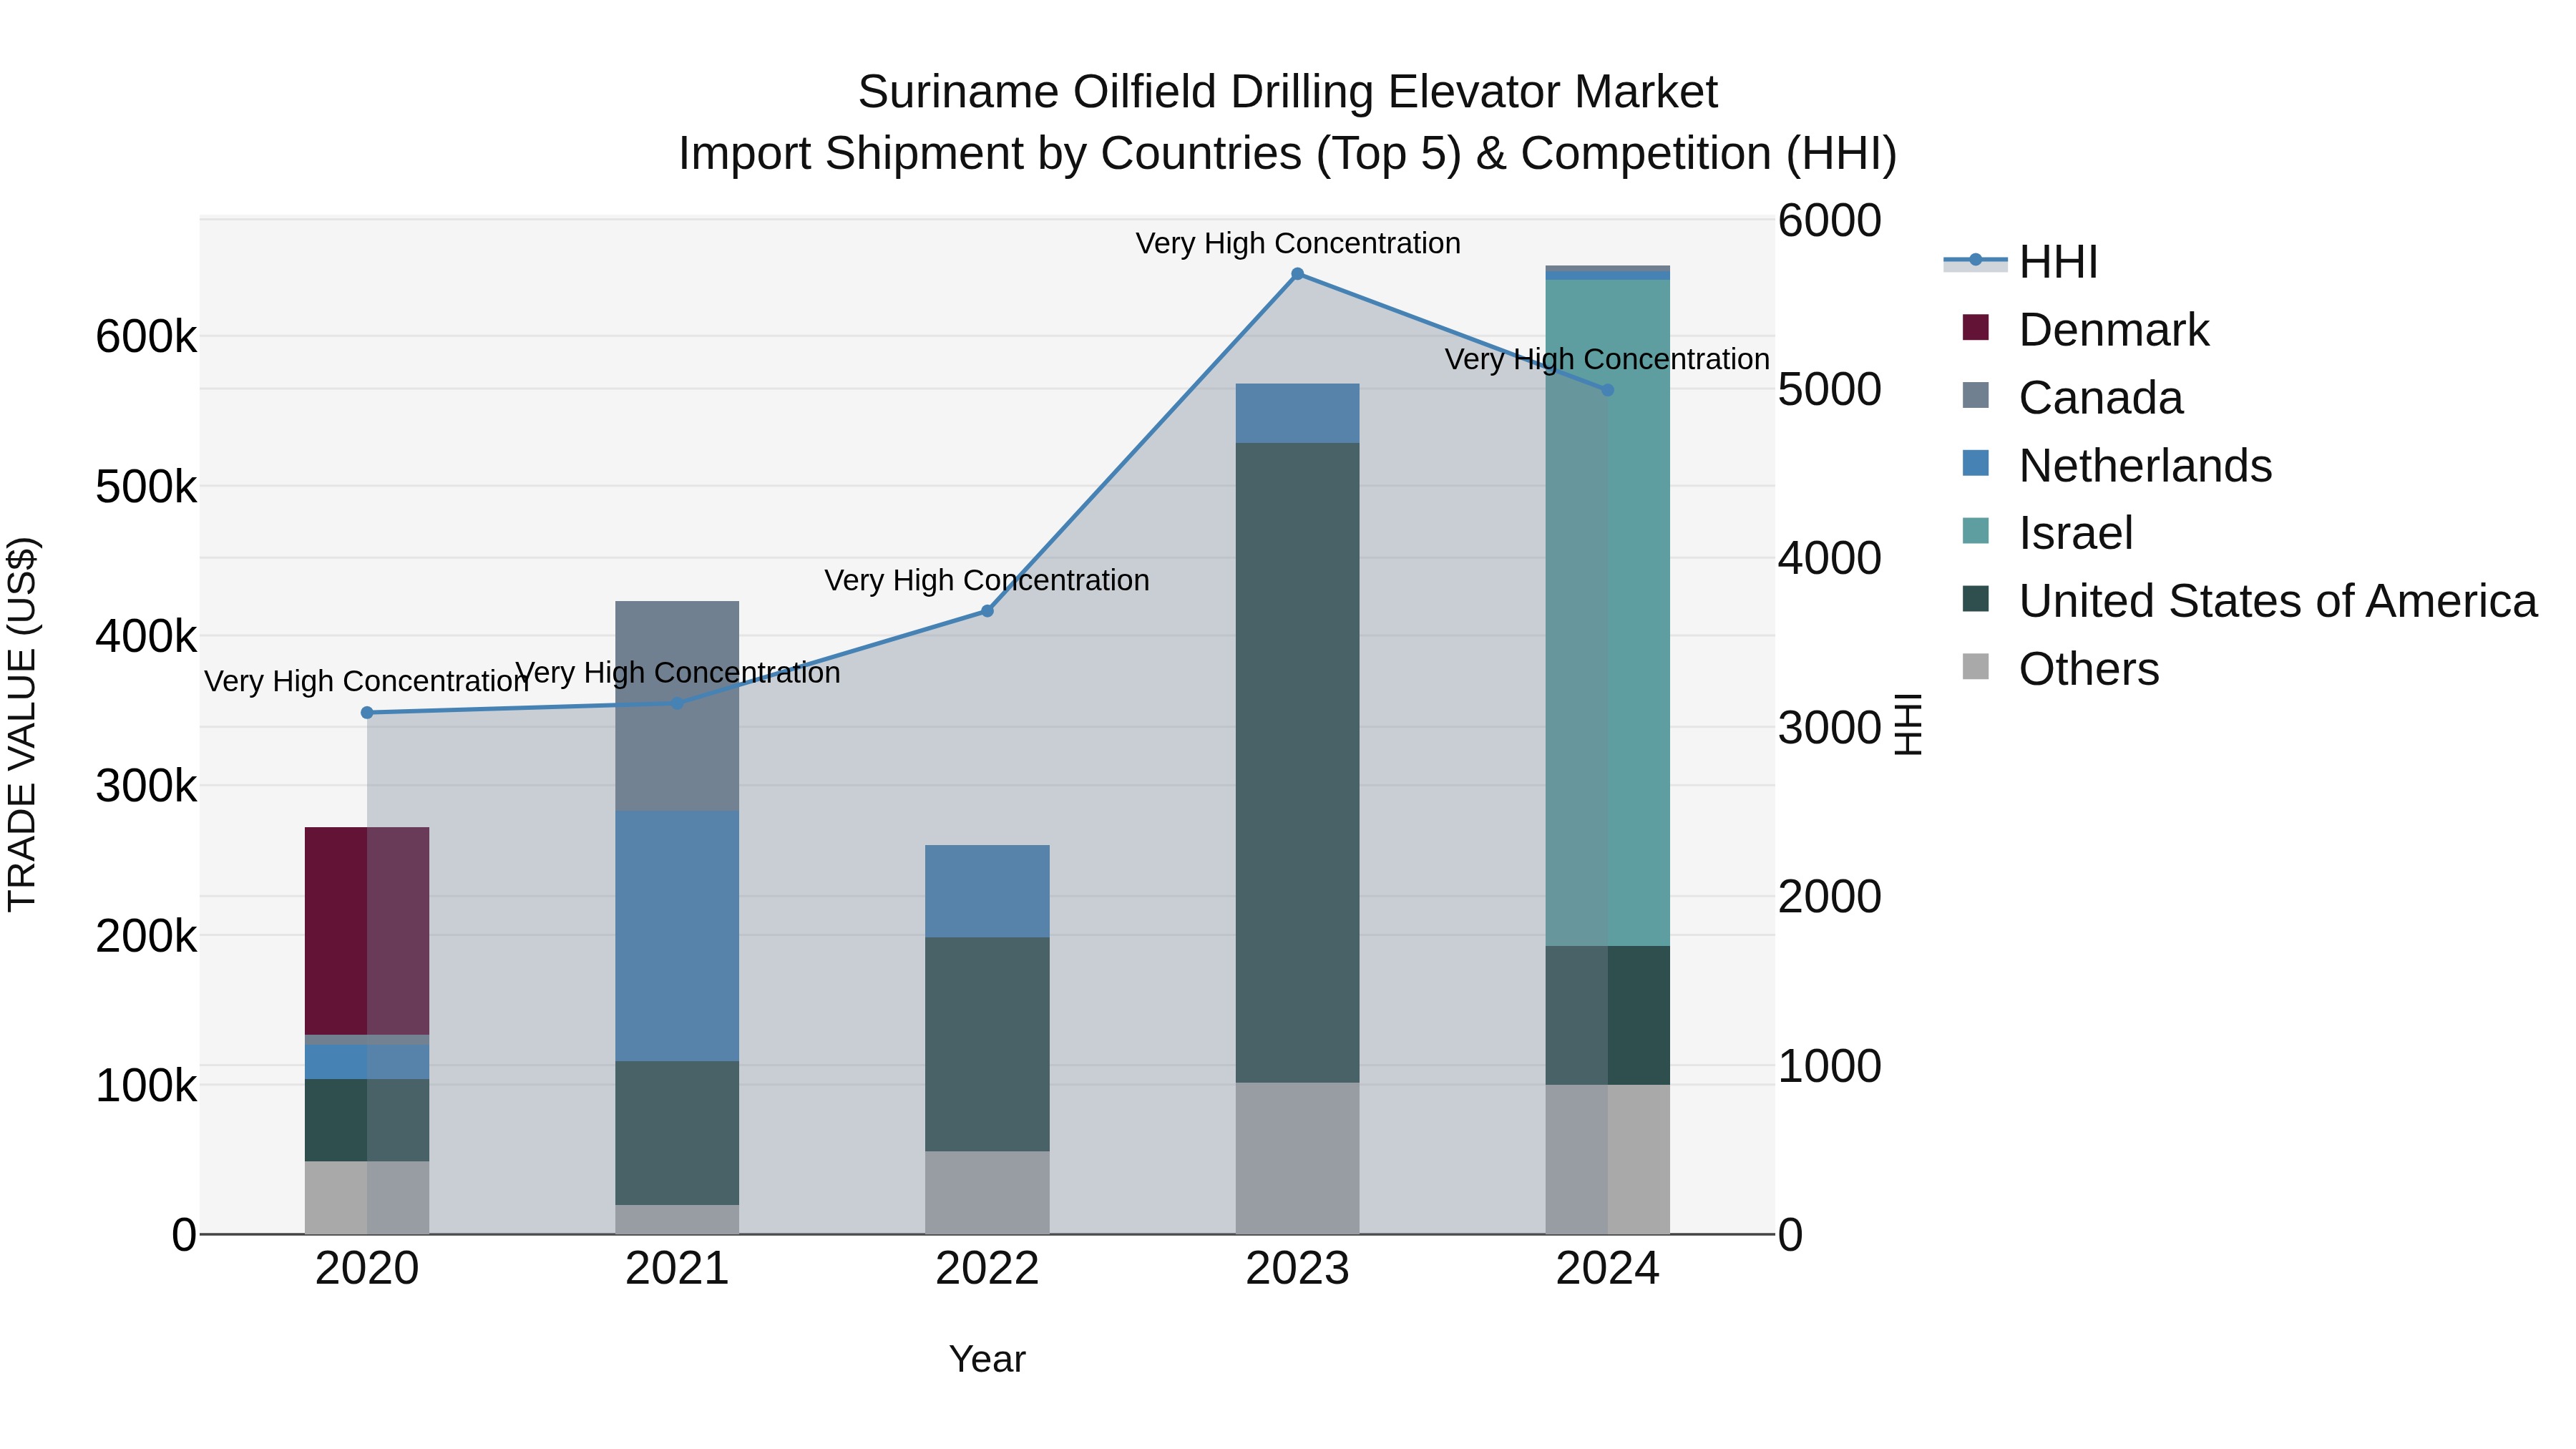Click the Israel teal color swatch
This screenshot has height=1449, width=2576.
click(x=1975, y=530)
